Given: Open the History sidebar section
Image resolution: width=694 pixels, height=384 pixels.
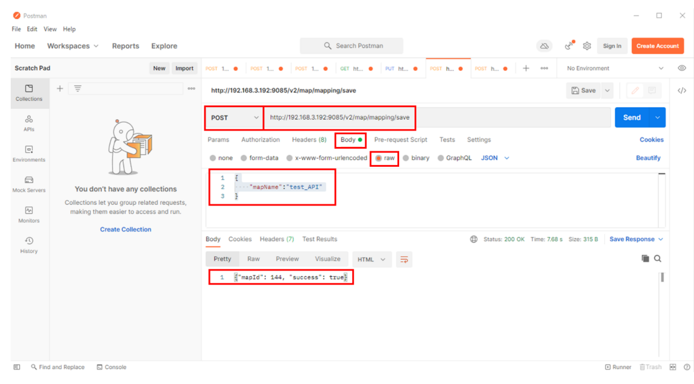Looking at the screenshot, I should [x=29, y=245].
